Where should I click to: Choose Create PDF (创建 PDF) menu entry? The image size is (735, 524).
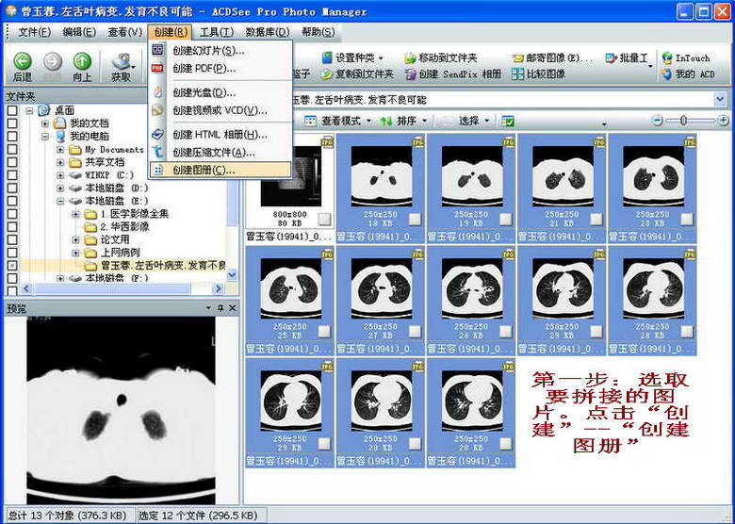(220, 69)
